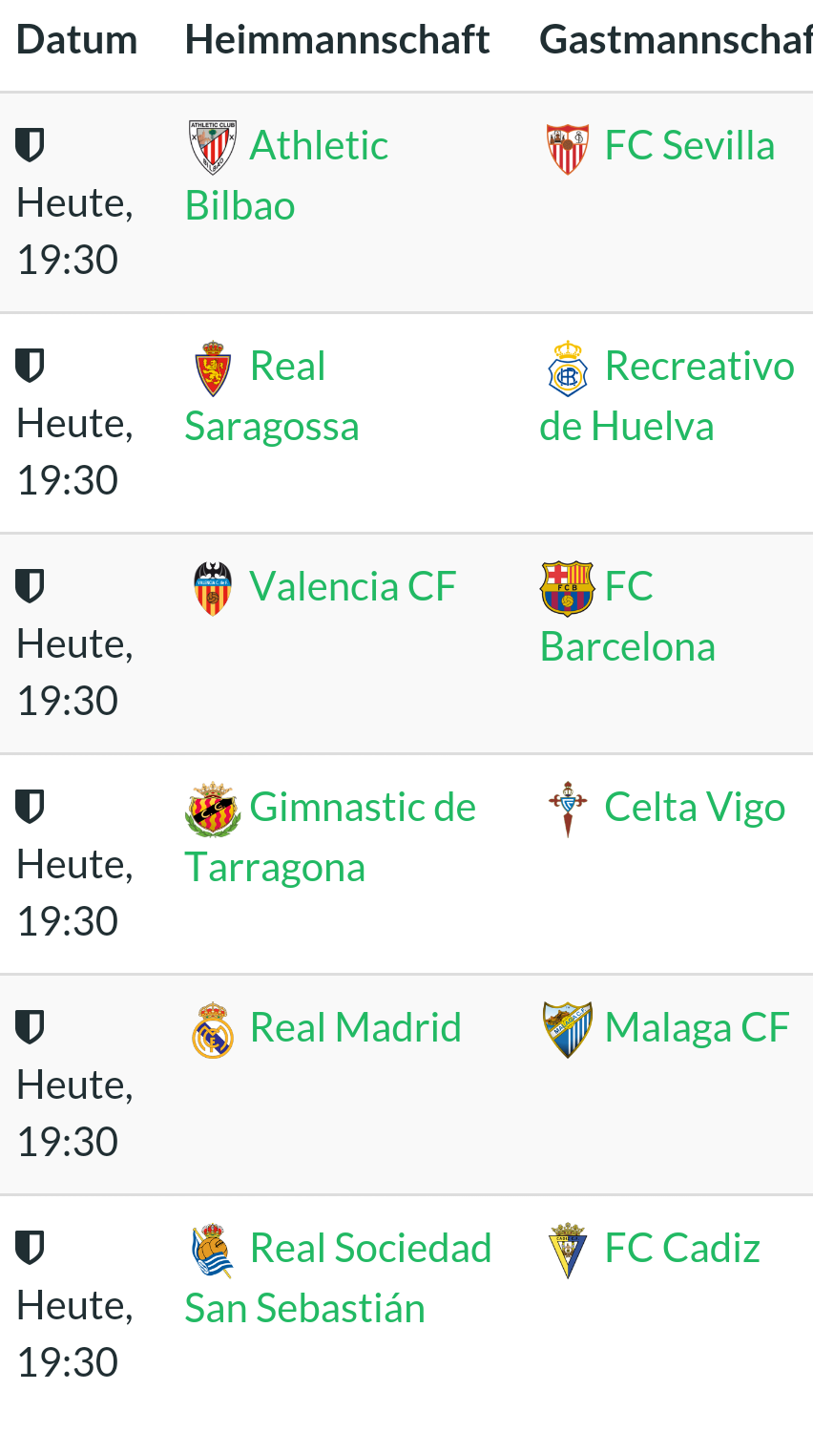Click the Athletic Bilbao club crest
This screenshot has height=1453, width=813.
click(212, 148)
